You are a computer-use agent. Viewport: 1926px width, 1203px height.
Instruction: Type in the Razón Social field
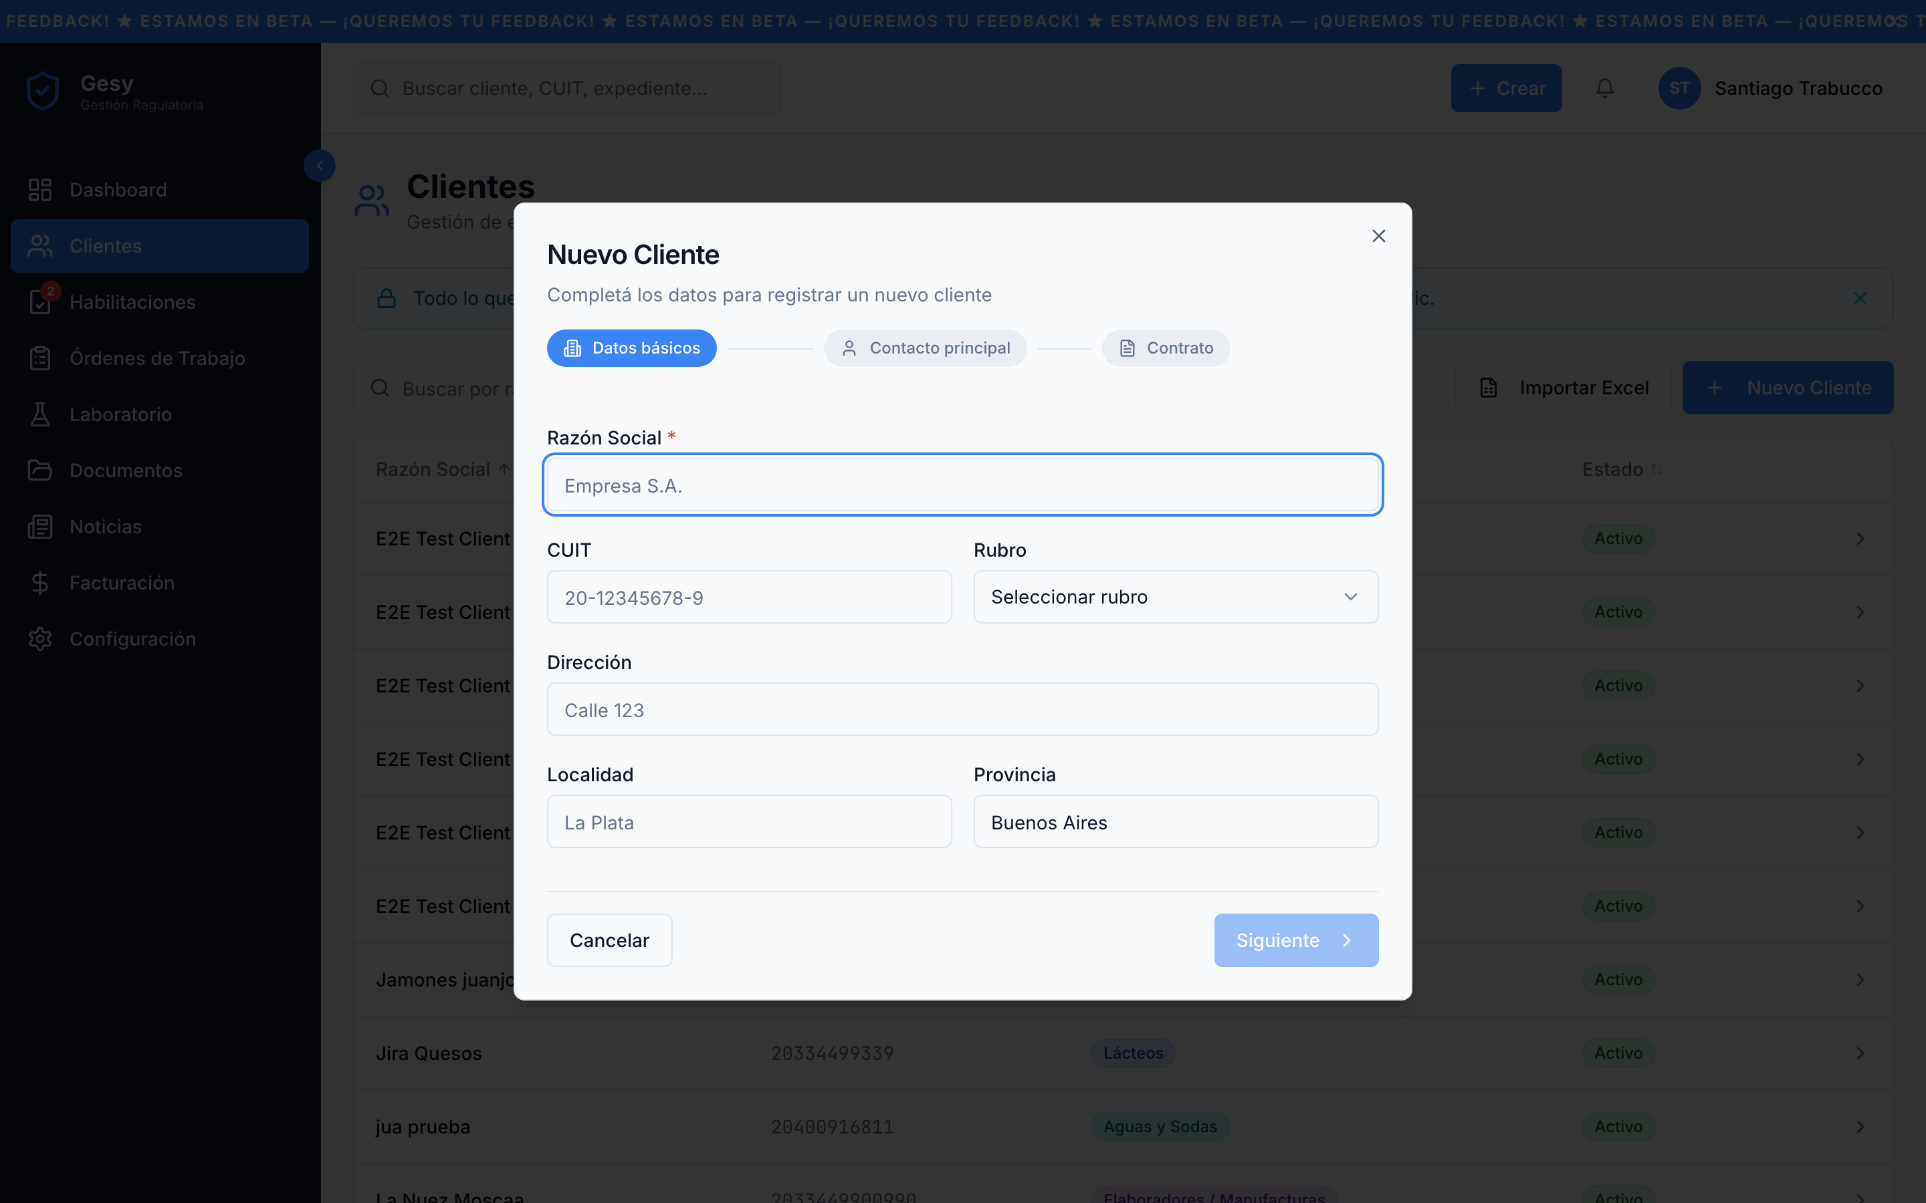962,485
